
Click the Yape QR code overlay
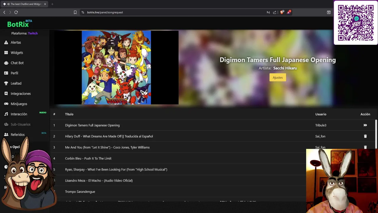(x=356, y=23)
